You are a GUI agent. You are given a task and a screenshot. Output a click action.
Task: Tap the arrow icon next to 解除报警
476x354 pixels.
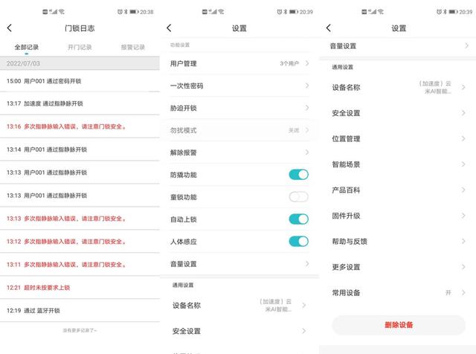tap(306, 152)
